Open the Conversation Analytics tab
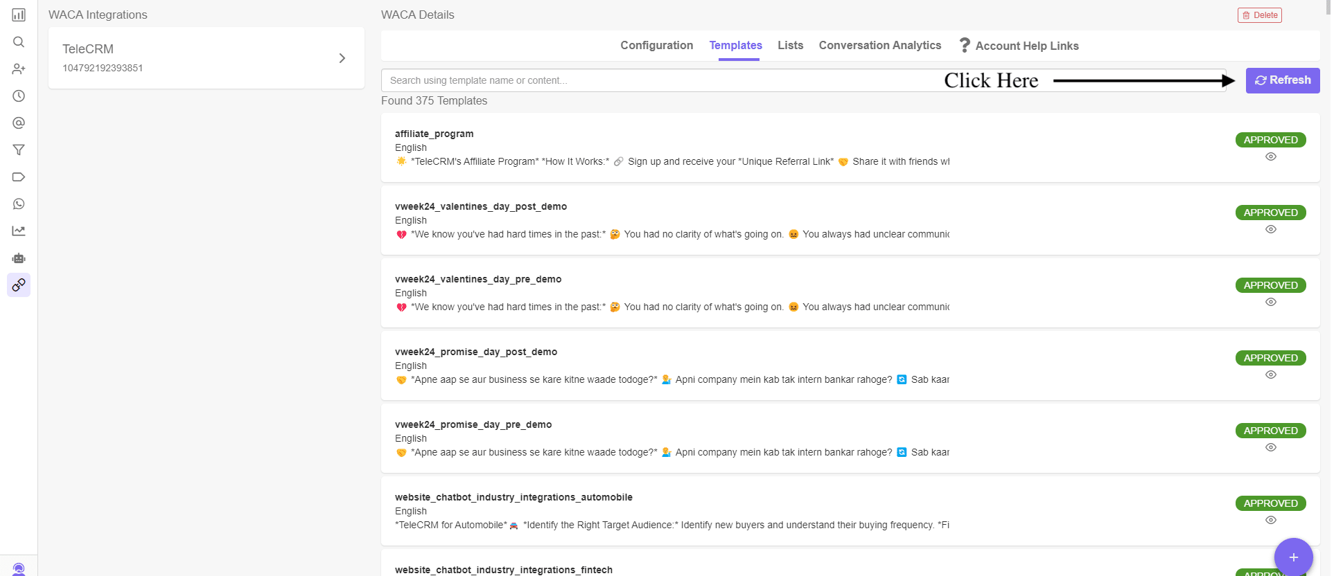 pos(879,45)
